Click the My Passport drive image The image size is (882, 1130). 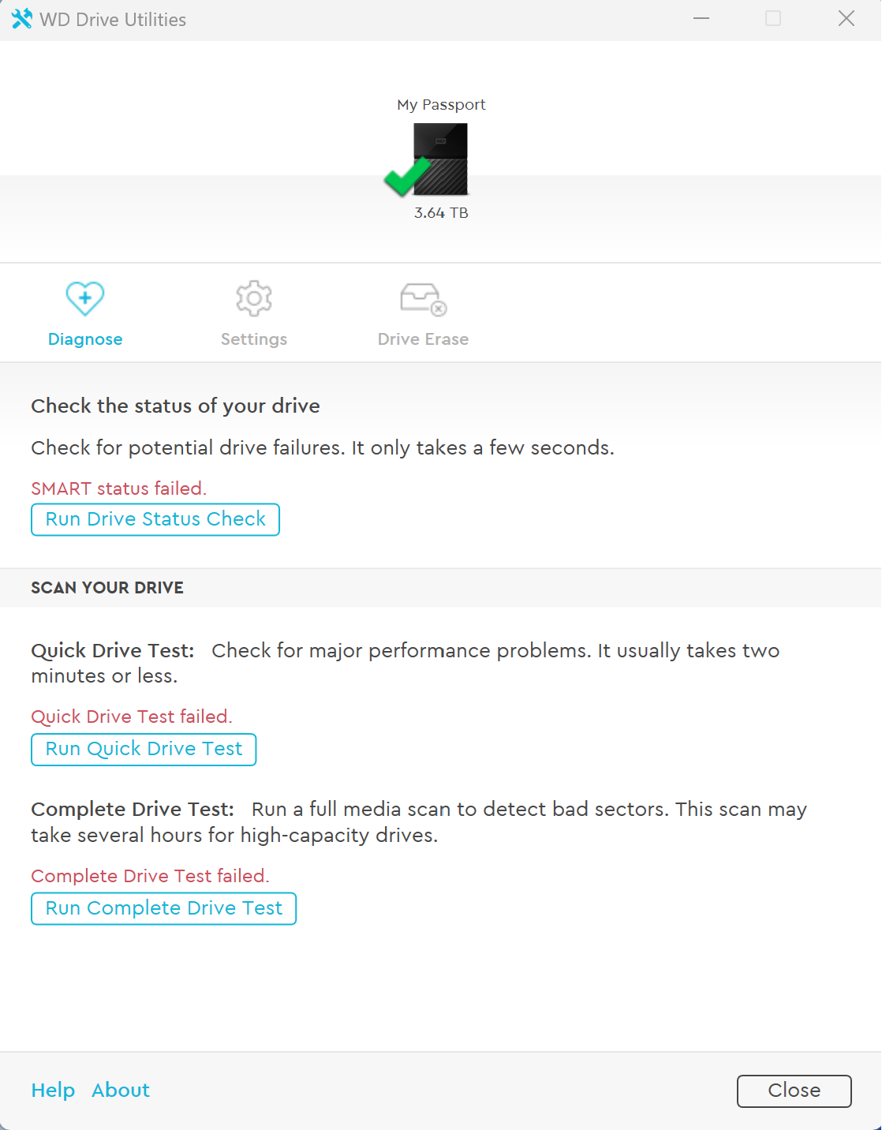442,159
